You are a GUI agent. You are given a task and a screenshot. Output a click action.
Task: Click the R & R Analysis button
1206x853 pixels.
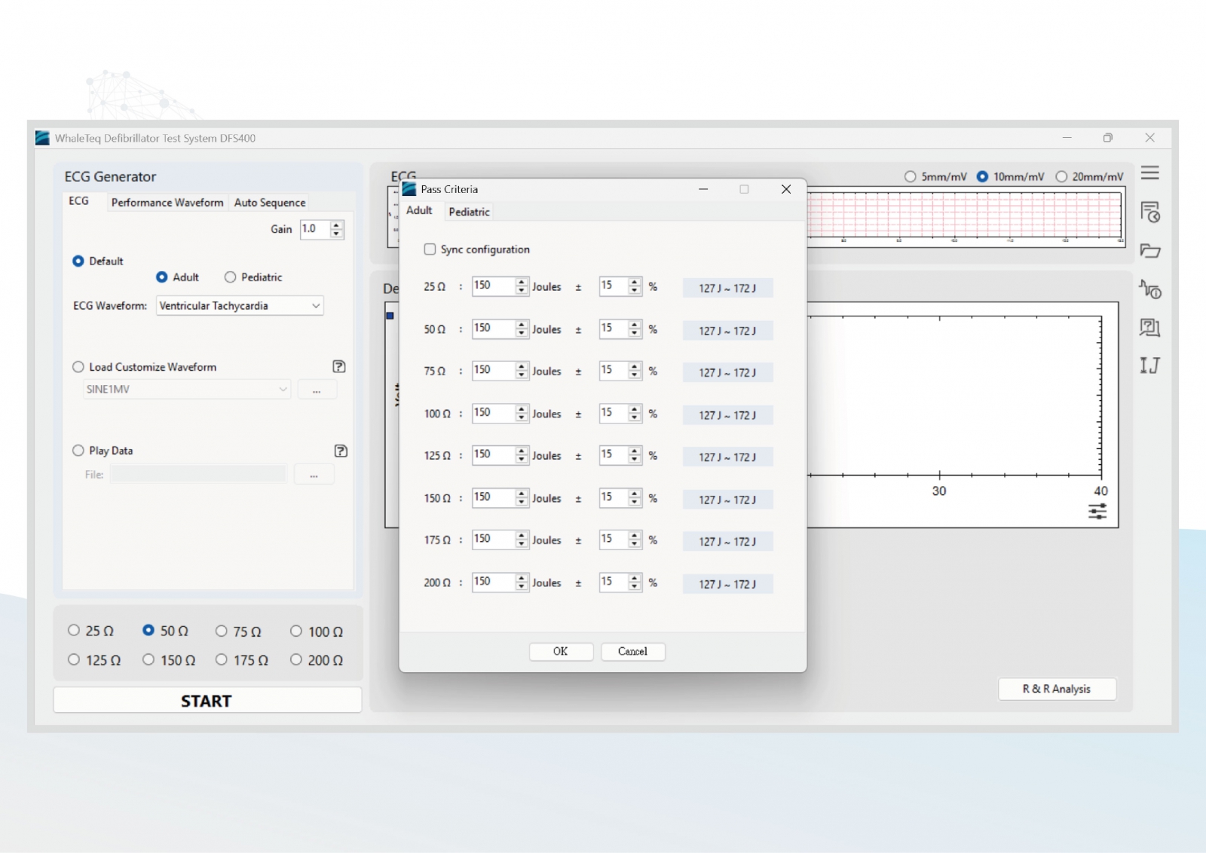[x=1057, y=689]
